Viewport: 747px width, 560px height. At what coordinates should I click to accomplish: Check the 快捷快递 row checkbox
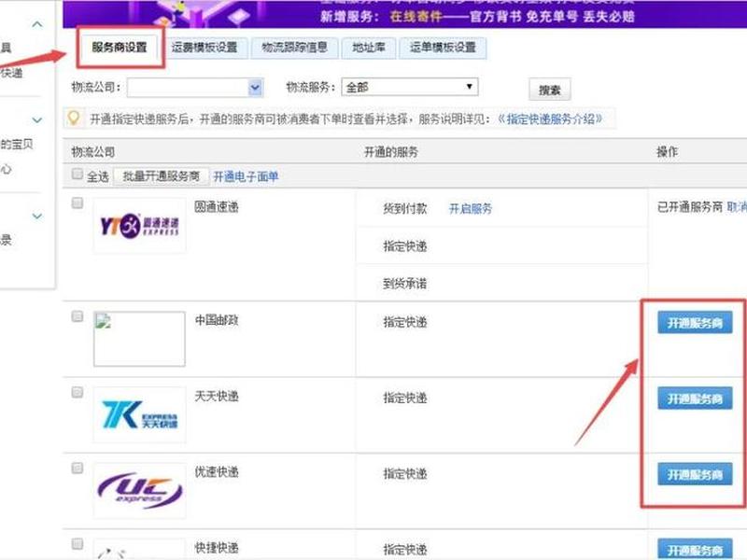click(78, 544)
